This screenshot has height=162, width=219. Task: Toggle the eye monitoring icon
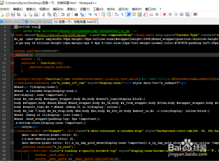pos(157,14)
